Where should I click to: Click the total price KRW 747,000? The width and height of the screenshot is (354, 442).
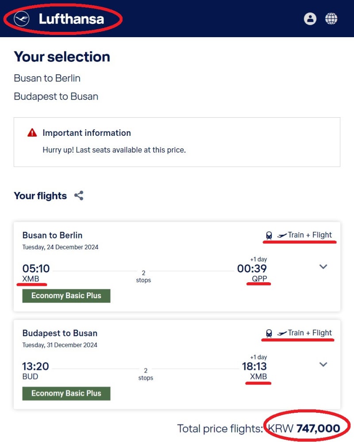304,428
